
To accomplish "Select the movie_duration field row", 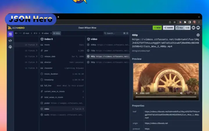I will [x=62, y=74].
